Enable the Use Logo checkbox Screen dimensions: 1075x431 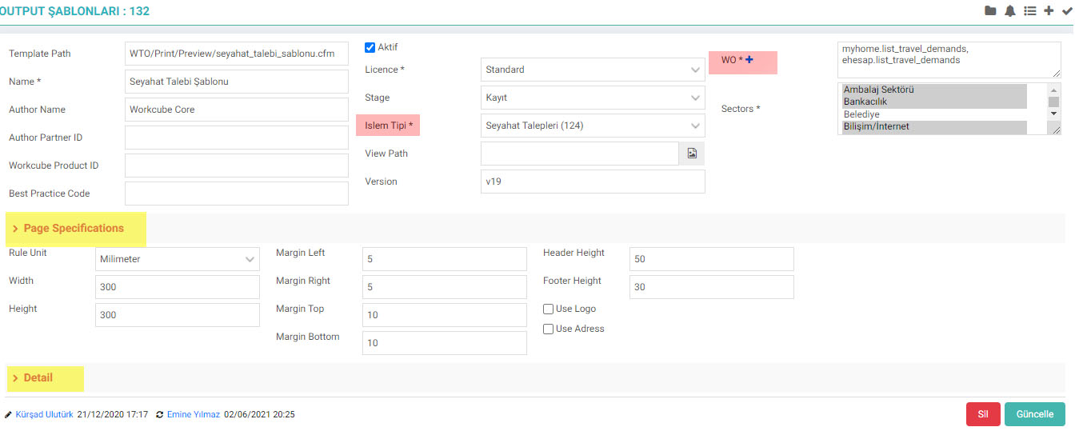(549, 309)
